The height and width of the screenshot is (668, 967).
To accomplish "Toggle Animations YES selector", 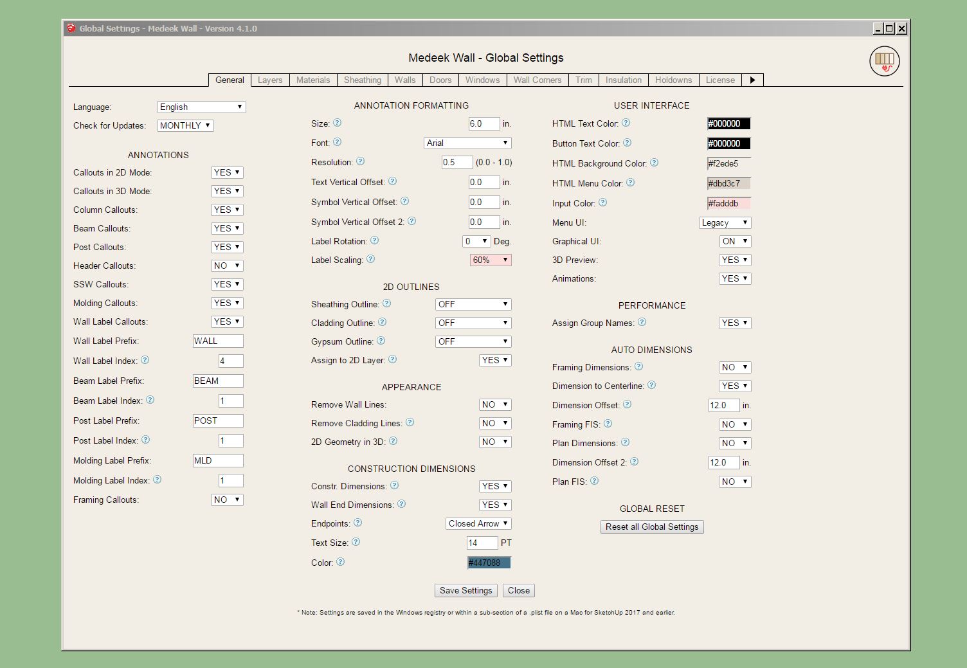I will point(735,278).
